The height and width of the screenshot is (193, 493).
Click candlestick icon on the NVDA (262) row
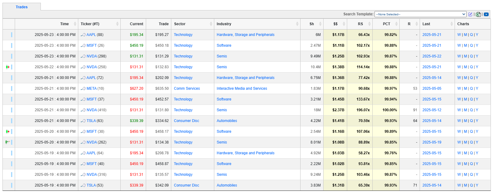(x=8, y=142)
